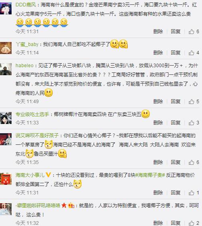The width and height of the screenshot is (202, 226).
Task: Thumbs-up the 说艾晞呗不是好孩子 comment
Action: (x=191, y=162)
